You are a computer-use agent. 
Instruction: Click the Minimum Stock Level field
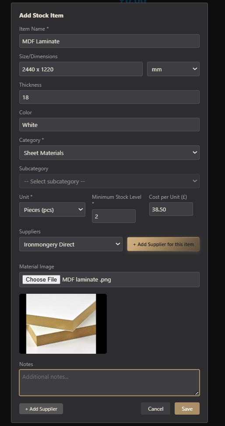[113, 216]
